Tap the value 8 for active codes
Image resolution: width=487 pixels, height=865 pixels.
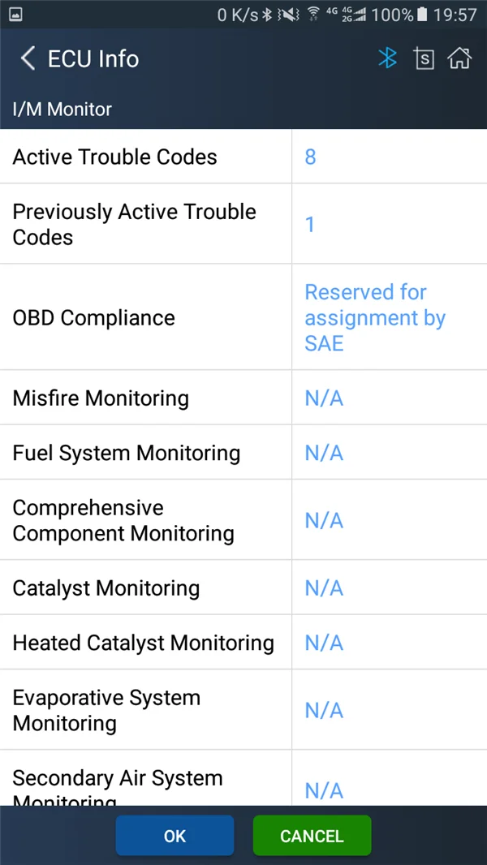pos(311,157)
